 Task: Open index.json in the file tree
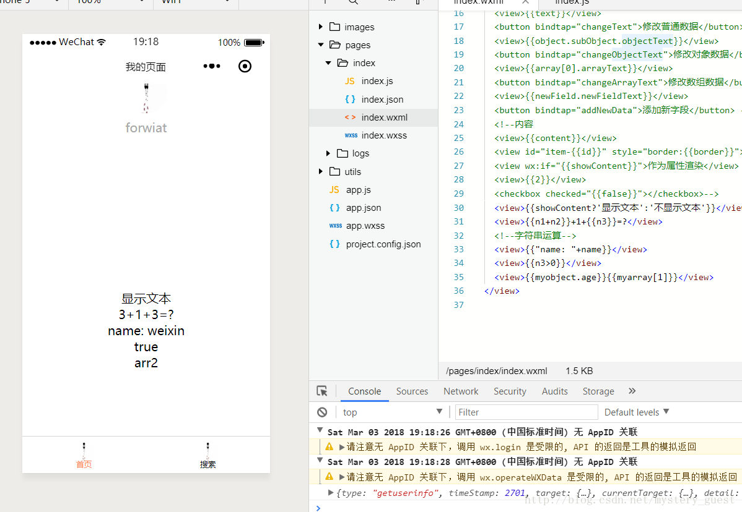point(382,99)
